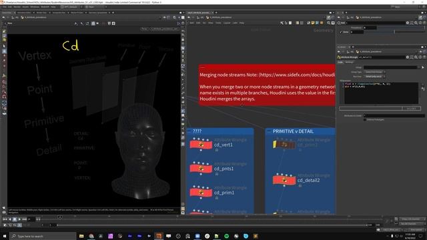The width and height of the screenshot is (427, 240).
Task: Play the animation forward
Action: tap(19, 219)
